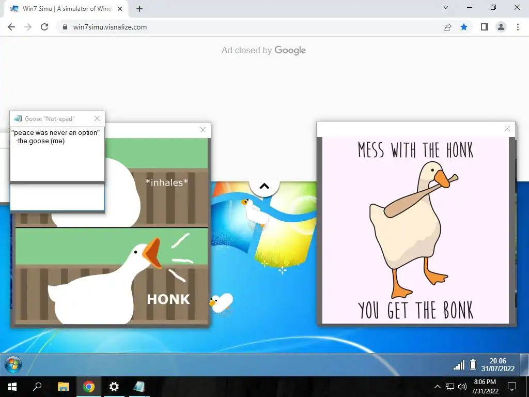This screenshot has height=397, width=529.
Task: Open the Windows clock showing 8:06 PM
Action: pyautogui.click(x=485, y=387)
